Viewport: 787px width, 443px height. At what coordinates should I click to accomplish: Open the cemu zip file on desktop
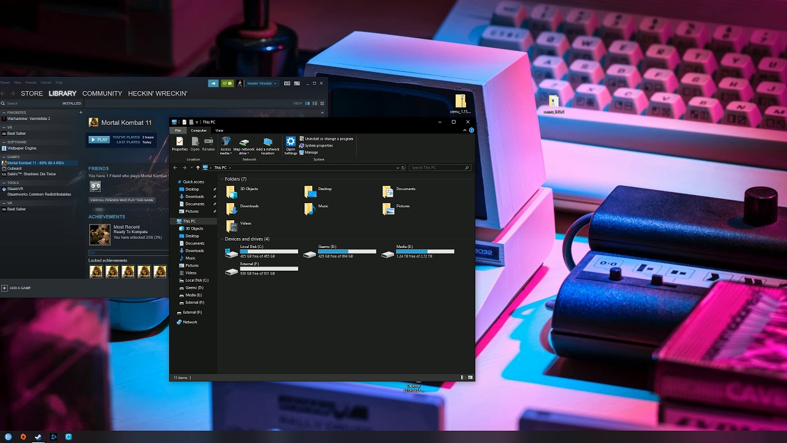[460, 102]
